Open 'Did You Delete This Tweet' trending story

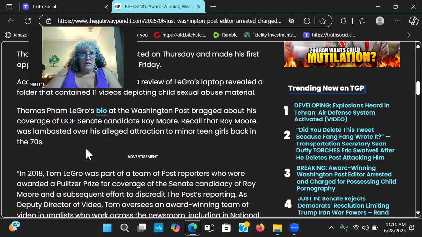(345, 144)
